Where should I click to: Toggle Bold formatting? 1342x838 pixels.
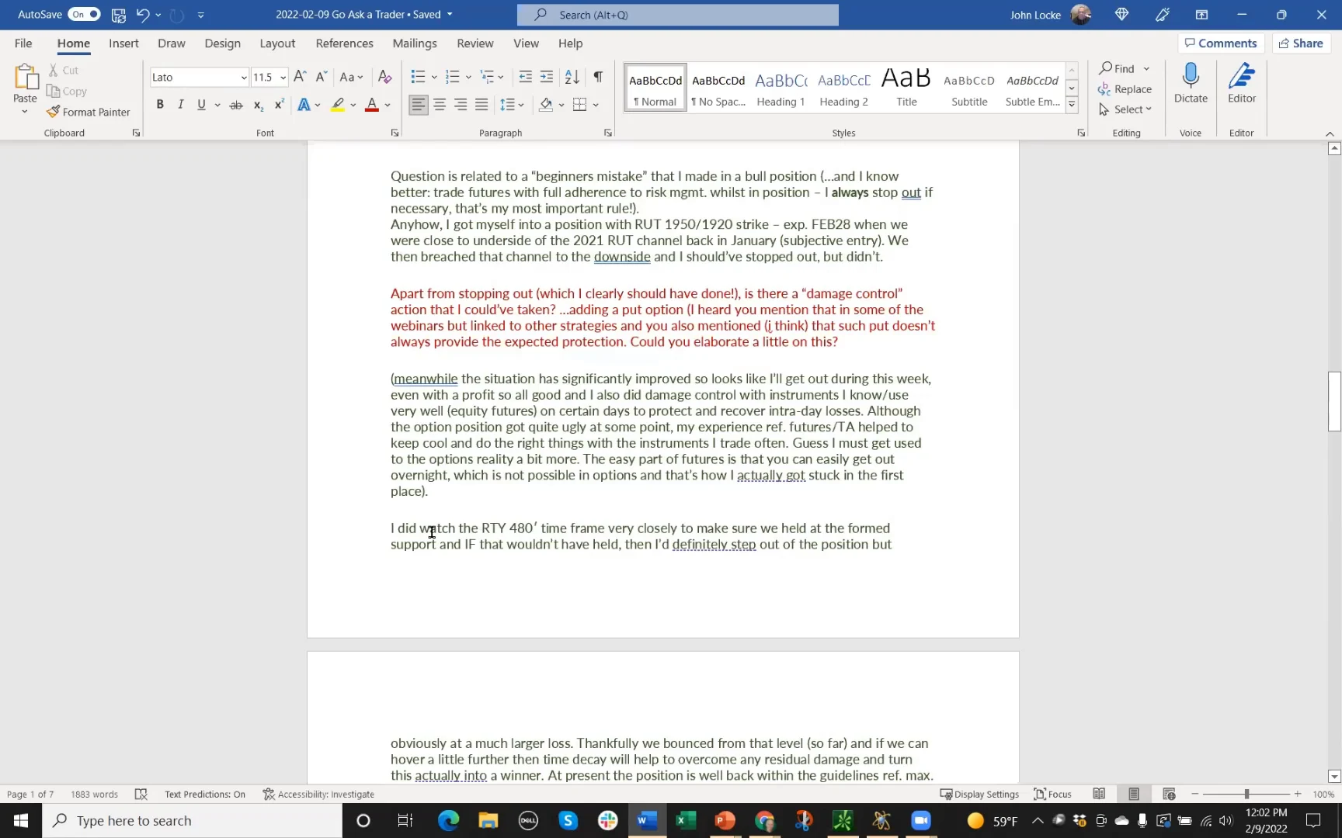(160, 105)
